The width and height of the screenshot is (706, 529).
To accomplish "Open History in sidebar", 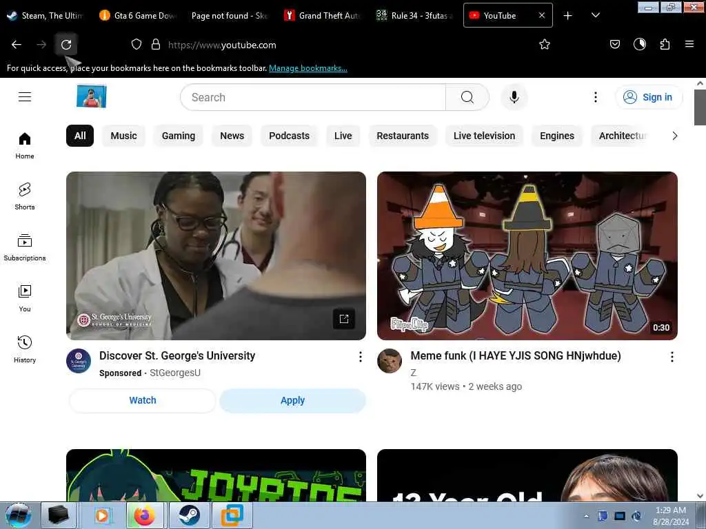I will pos(25,349).
